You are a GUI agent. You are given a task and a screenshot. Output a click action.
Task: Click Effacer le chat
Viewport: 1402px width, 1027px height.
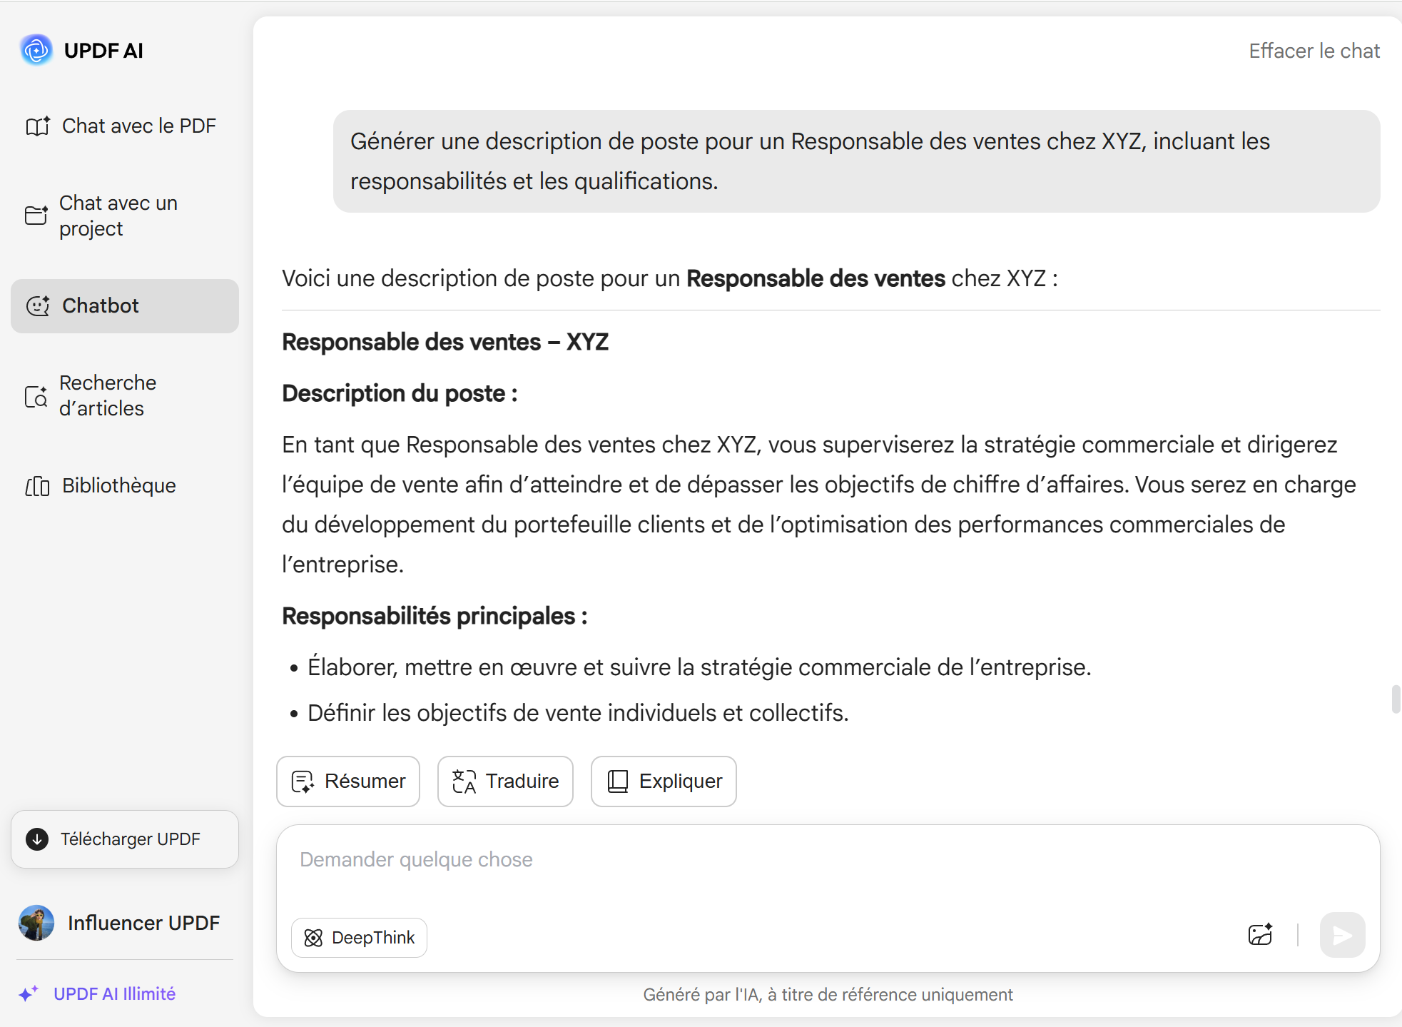(1314, 51)
